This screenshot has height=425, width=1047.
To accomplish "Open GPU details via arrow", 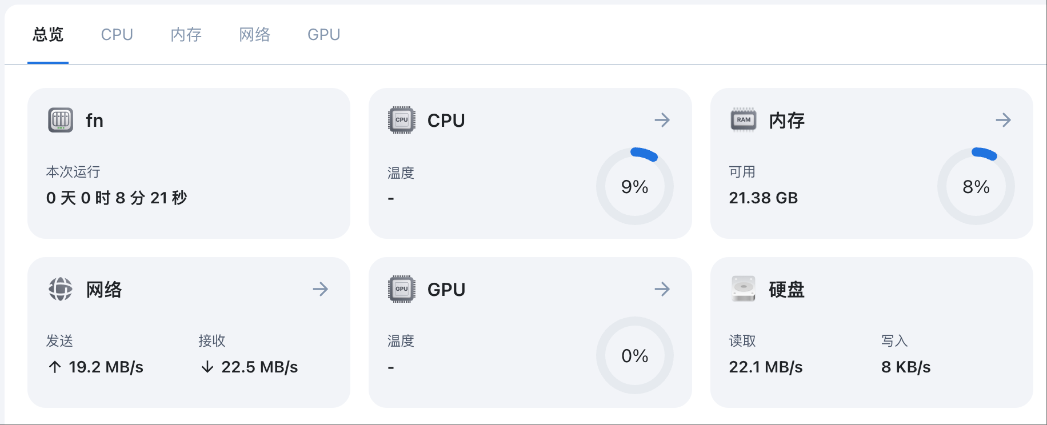I will tap(662, 289).
